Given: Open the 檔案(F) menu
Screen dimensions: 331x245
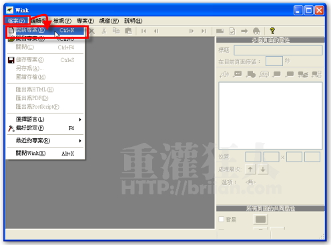Looking at the screenshot, I should (x=16, y=21).
